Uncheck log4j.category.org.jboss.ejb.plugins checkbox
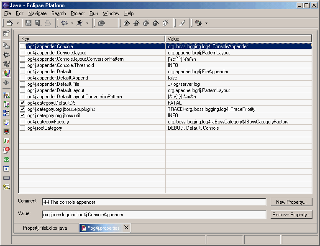Viewport: 320px width, 246px height. pyautogui.click(x=22, y=109)
